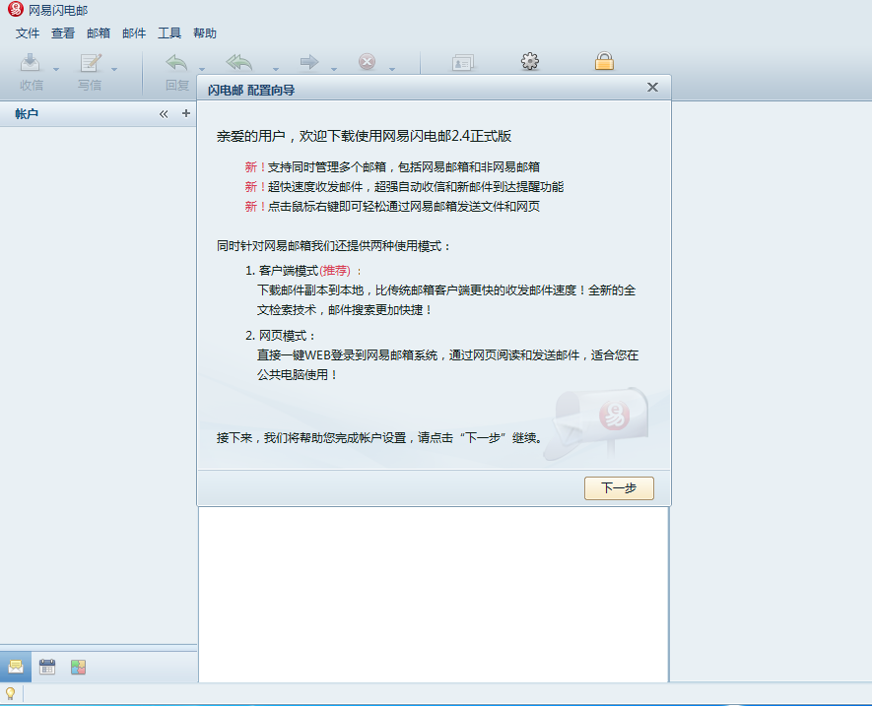Click the puzzle-piece plugin icon
The width and height of the screenshot is (872, 706).
(77, 667)
